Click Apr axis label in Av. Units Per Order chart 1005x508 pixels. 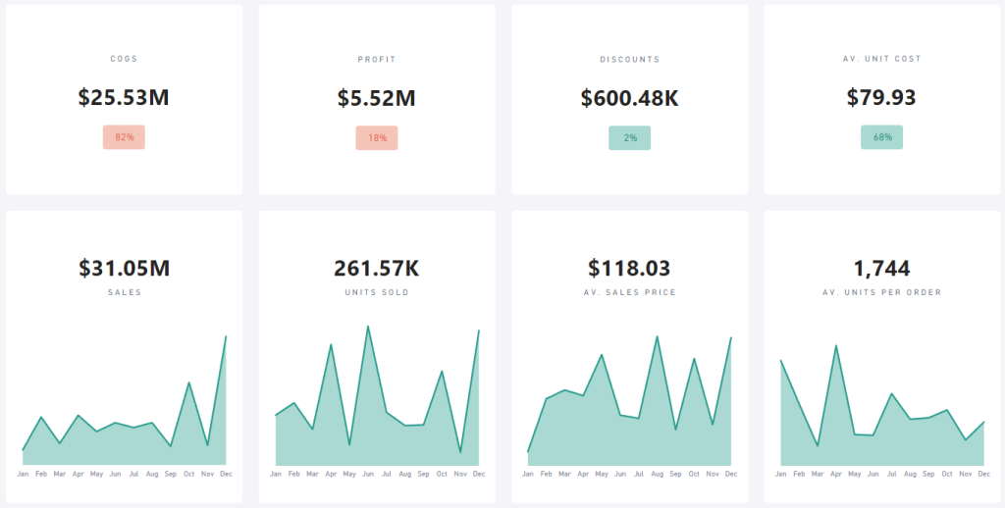click(x=836, y=474)
